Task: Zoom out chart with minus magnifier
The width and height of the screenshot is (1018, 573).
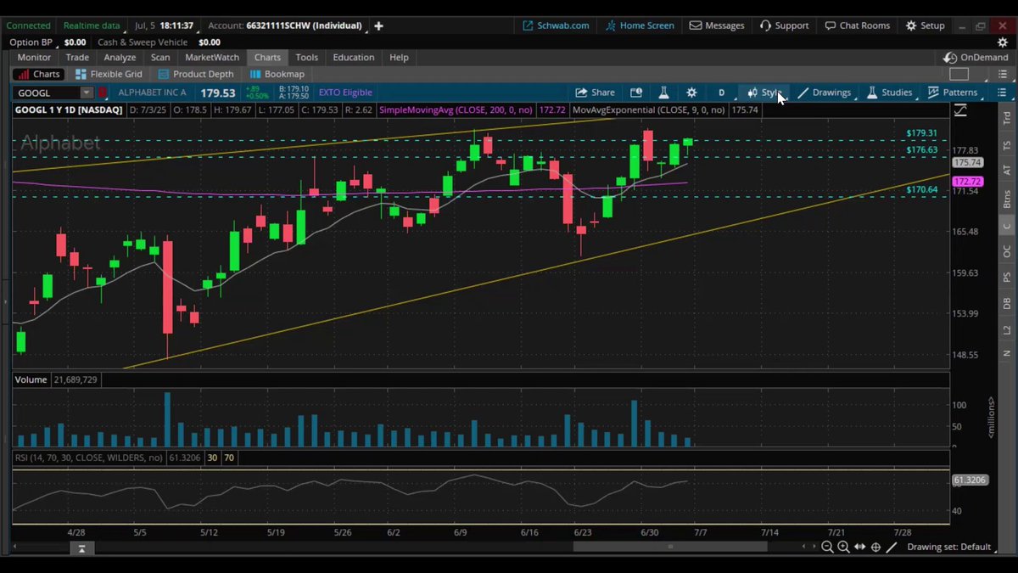Action: (827, 548)
